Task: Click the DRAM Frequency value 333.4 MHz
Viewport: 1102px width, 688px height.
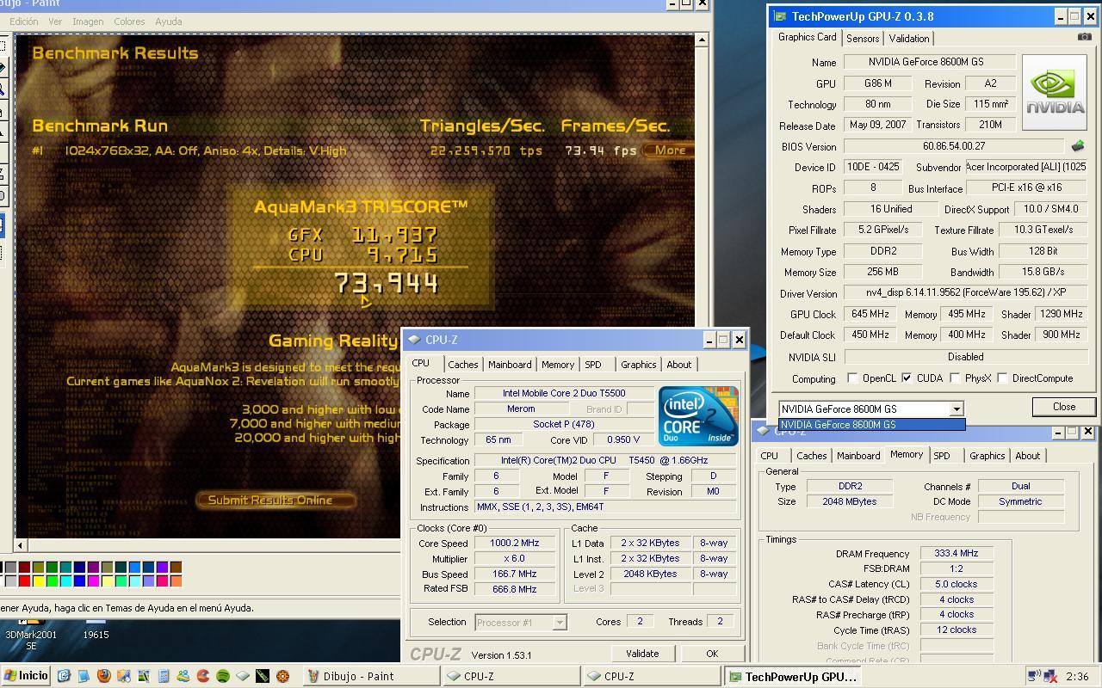Action: (957, 554)
